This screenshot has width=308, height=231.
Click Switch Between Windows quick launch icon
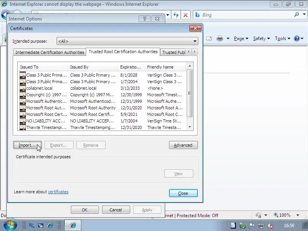[x=41, y=225]
